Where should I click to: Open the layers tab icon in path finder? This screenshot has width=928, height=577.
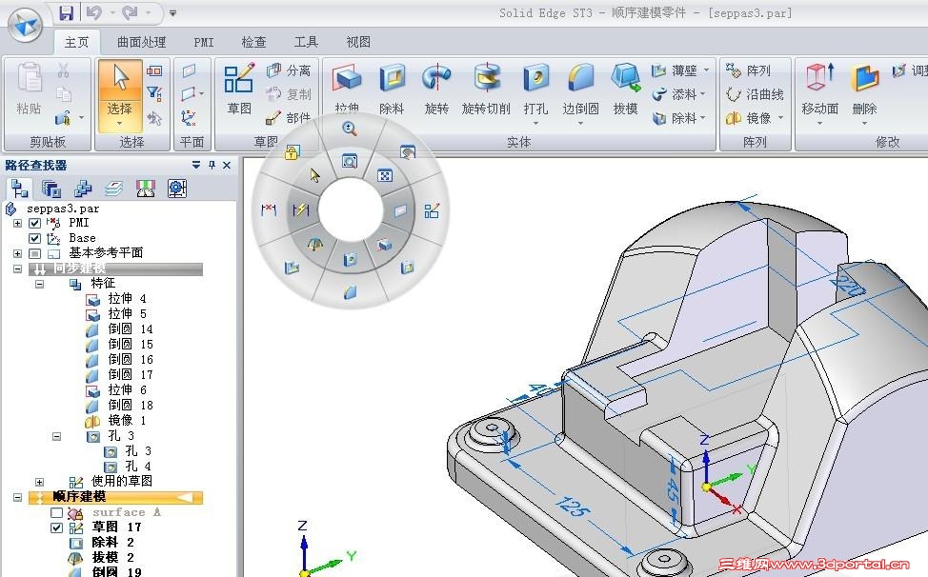[113, 189]
